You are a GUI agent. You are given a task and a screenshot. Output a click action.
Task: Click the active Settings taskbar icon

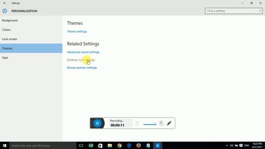157,145
